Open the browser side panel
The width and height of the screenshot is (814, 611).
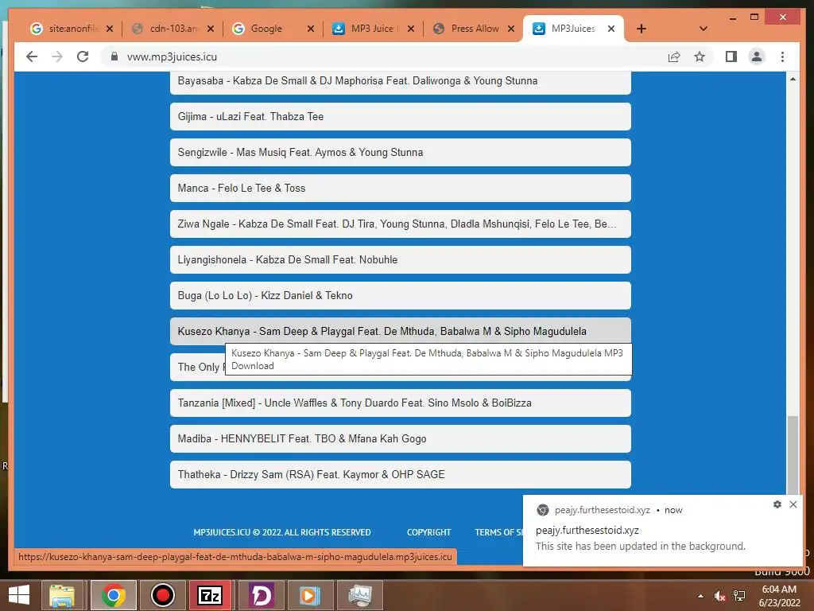tap(731, 56)
